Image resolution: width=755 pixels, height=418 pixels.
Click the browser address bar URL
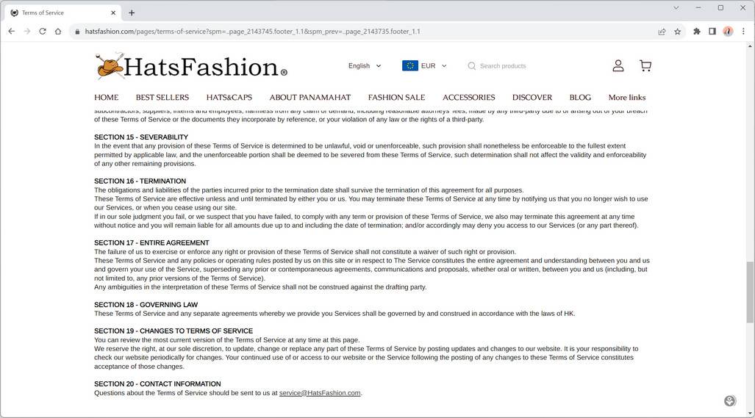[x=252, y=32]
